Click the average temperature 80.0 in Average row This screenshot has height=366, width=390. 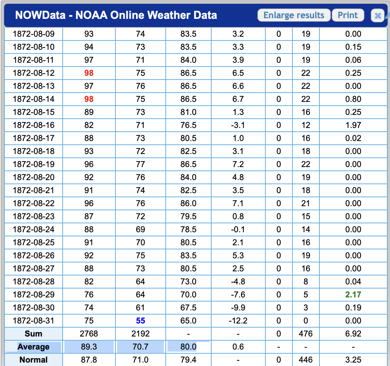188,346
